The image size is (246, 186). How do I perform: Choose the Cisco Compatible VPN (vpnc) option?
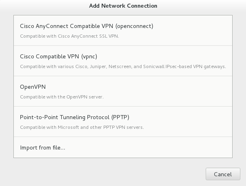[123, 61]
